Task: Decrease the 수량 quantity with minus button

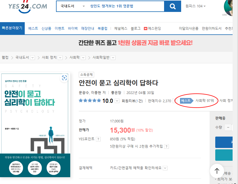Action: click(228, 127)
